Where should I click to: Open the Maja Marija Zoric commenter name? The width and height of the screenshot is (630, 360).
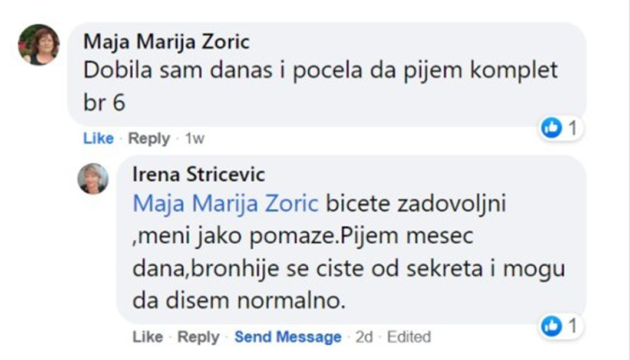pyautogui.click(x=166, y=42)
